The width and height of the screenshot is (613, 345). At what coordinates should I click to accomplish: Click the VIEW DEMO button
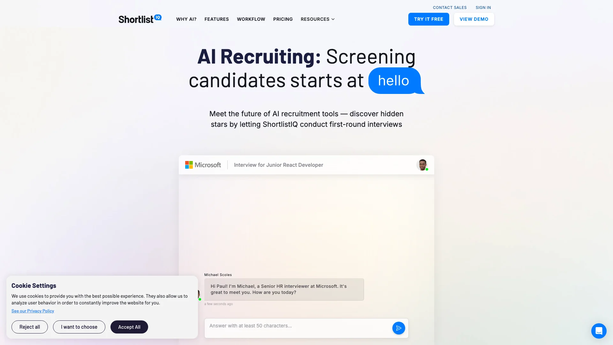coord(474,19)
